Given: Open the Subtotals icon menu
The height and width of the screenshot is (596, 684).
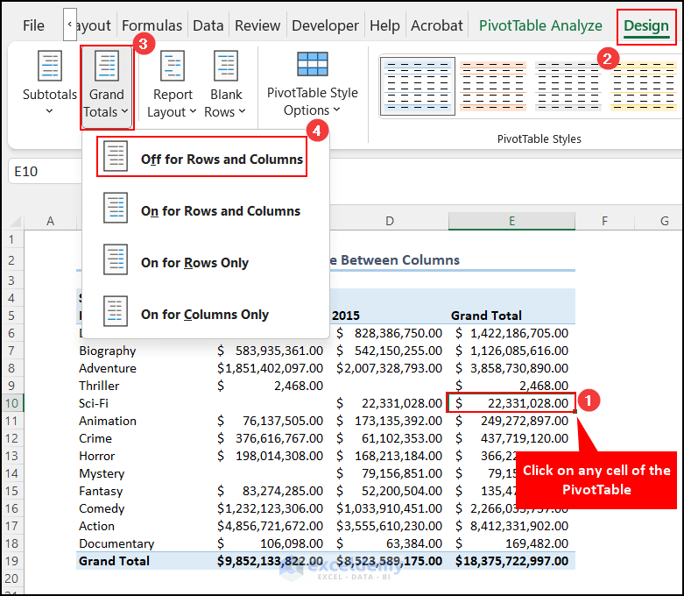Looking at the screenshot, I should pyautogui.click(x=50, y=66).
